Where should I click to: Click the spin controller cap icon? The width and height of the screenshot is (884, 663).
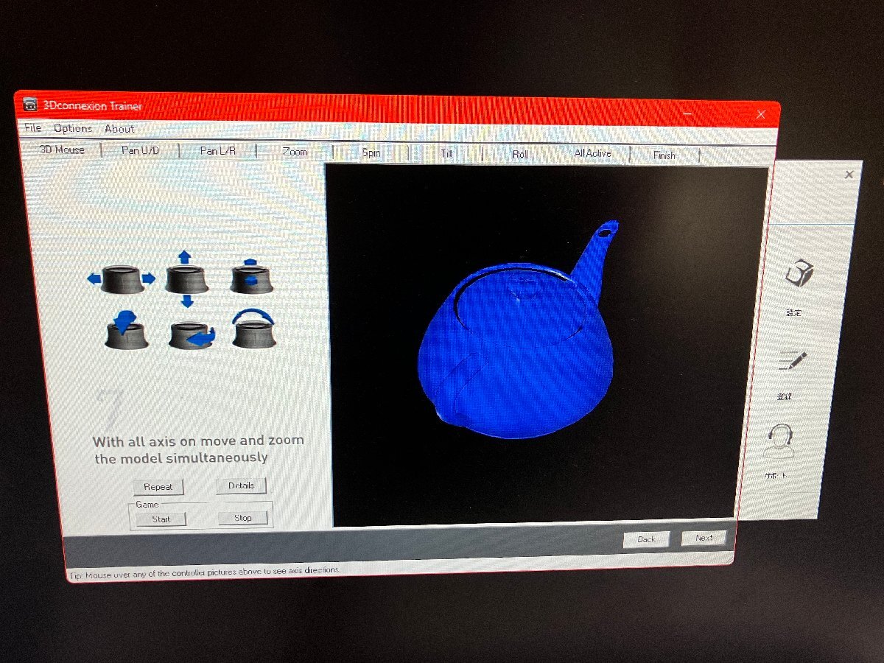click(192, 334)
